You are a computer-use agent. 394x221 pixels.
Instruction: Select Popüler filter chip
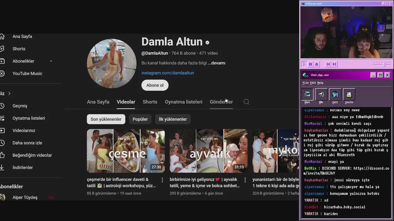coord(140,119)
